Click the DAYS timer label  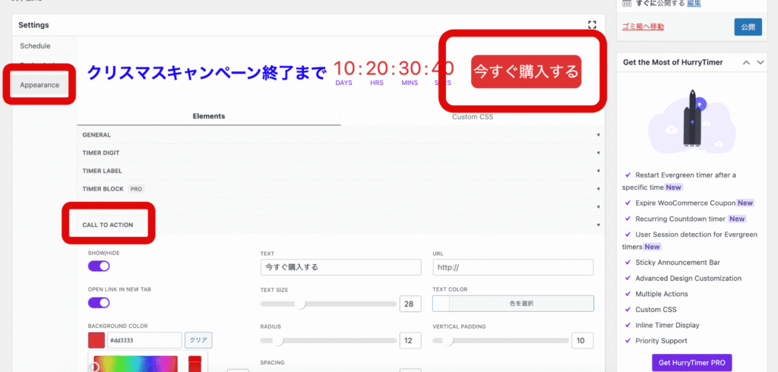pos(343,83)
